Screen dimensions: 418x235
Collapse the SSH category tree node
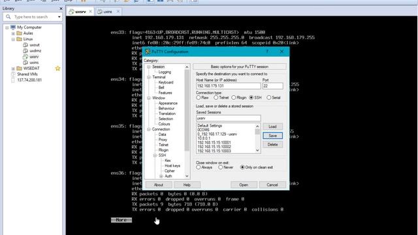[x=155, y=155]
